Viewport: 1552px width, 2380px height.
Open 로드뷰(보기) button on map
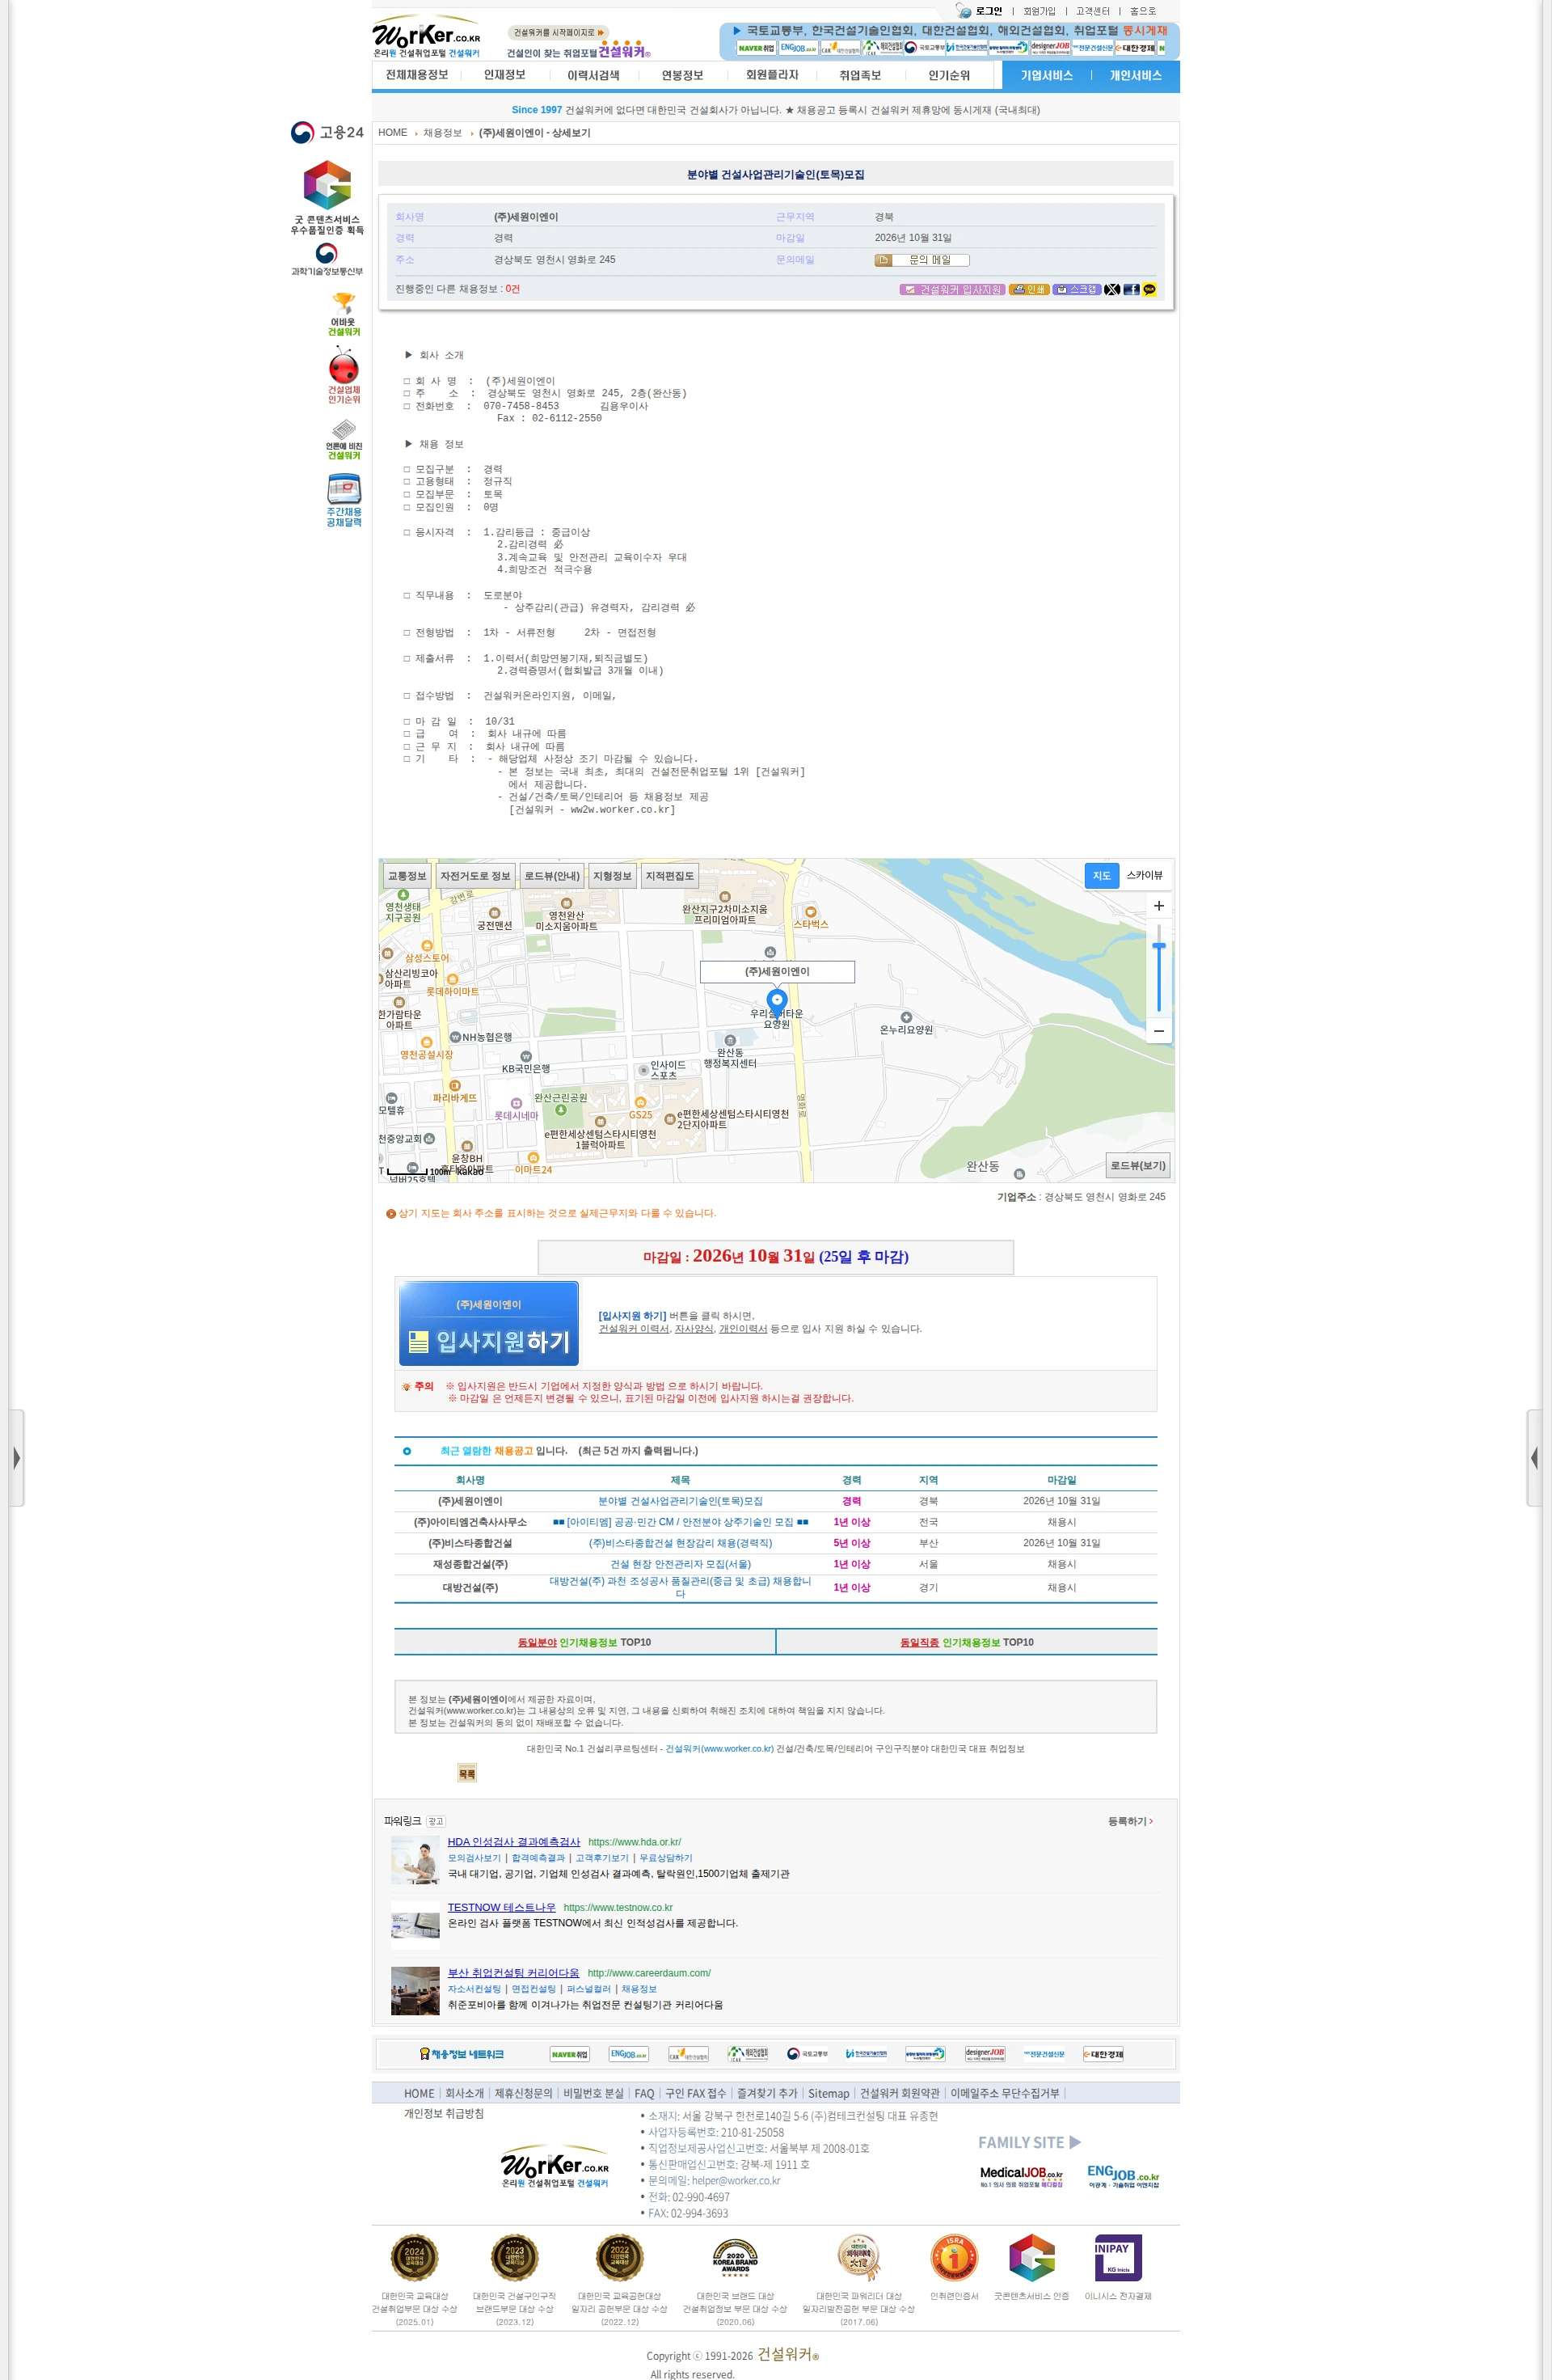pos(1137,1165)
